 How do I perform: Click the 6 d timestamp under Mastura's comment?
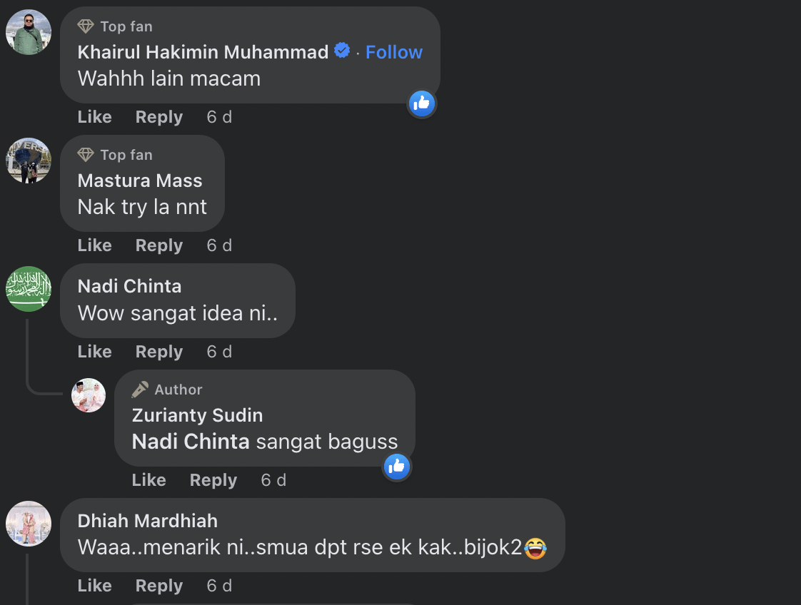219,245
